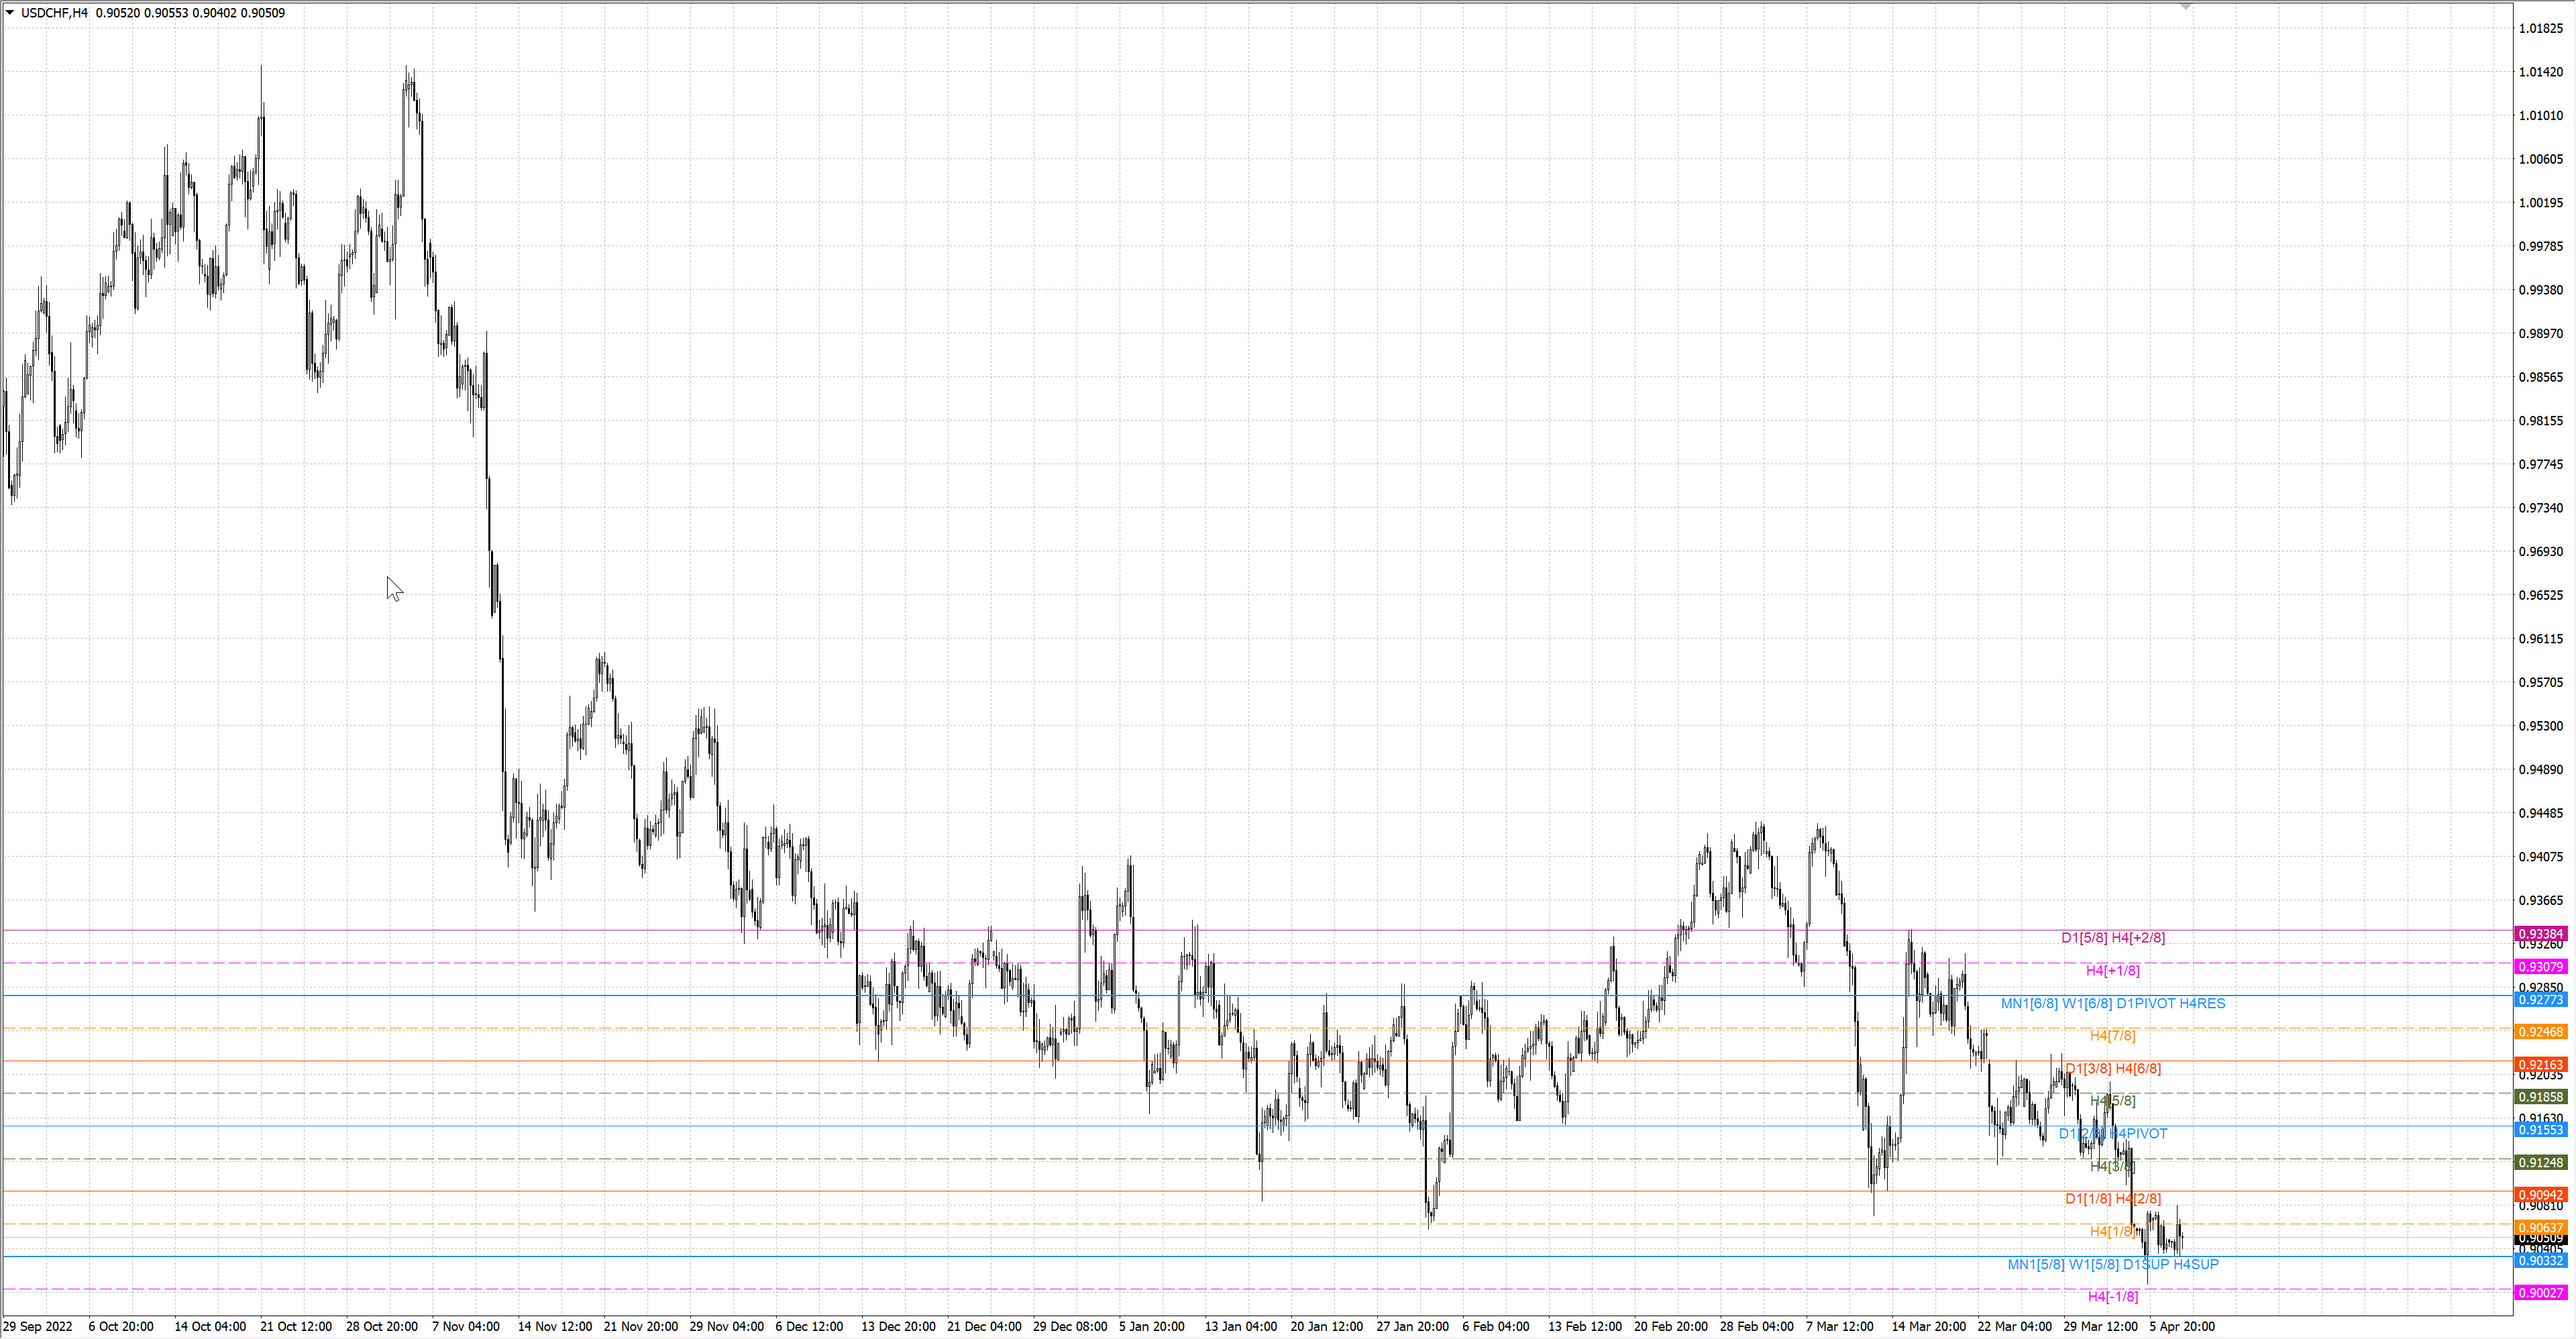Click the magenta 0.93384 price tag

2540,933
